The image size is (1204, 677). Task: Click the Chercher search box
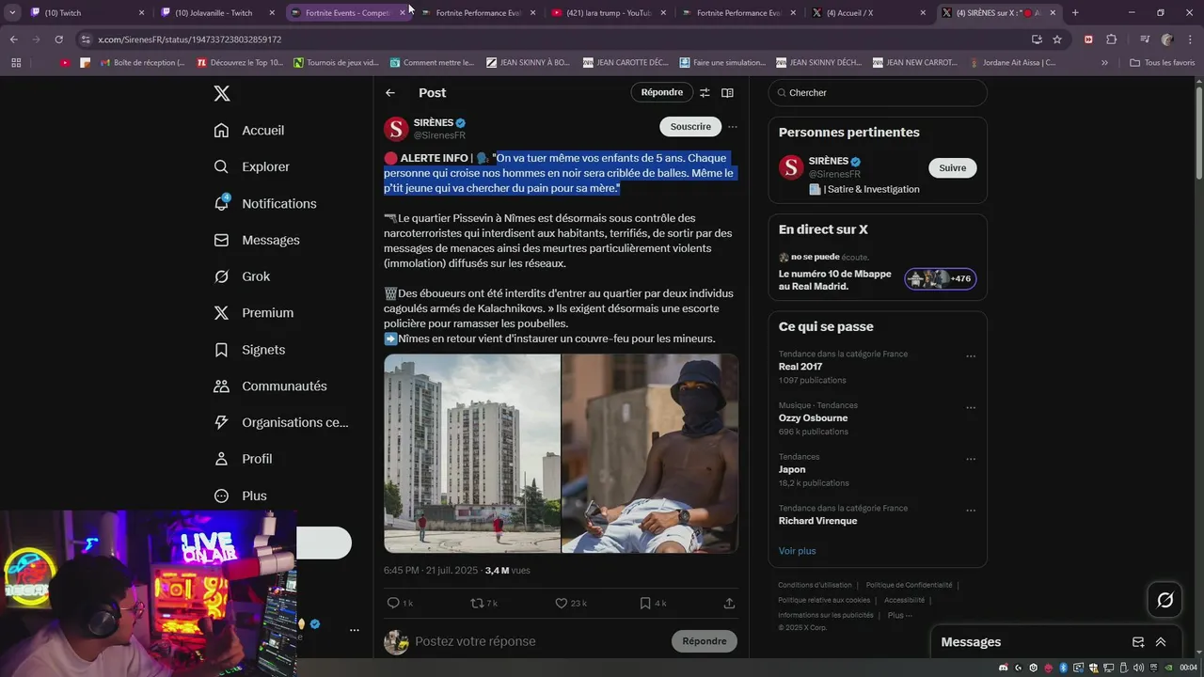pyautogui.click(x=878, y=93)
